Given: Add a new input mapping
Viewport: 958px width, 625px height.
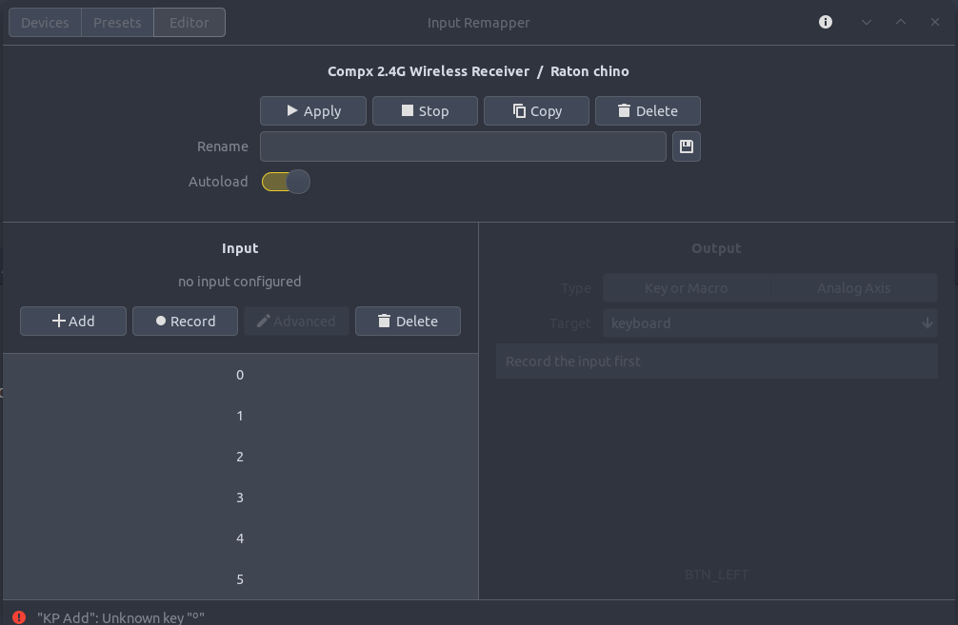Looking at the screenshot, I should point(73,322).
